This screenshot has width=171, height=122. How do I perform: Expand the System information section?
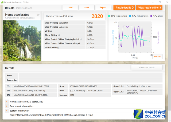click(7, 111)
